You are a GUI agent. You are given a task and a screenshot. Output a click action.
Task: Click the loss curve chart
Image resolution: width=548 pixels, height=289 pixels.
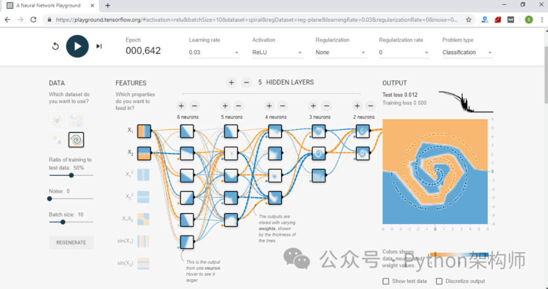(x=466, y=102)
